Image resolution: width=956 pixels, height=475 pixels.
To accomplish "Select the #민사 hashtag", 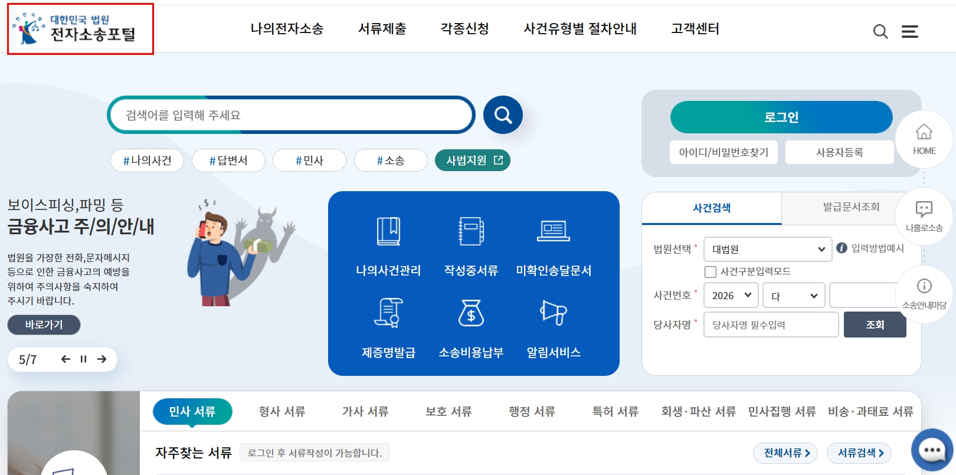I will pos(310,160).
